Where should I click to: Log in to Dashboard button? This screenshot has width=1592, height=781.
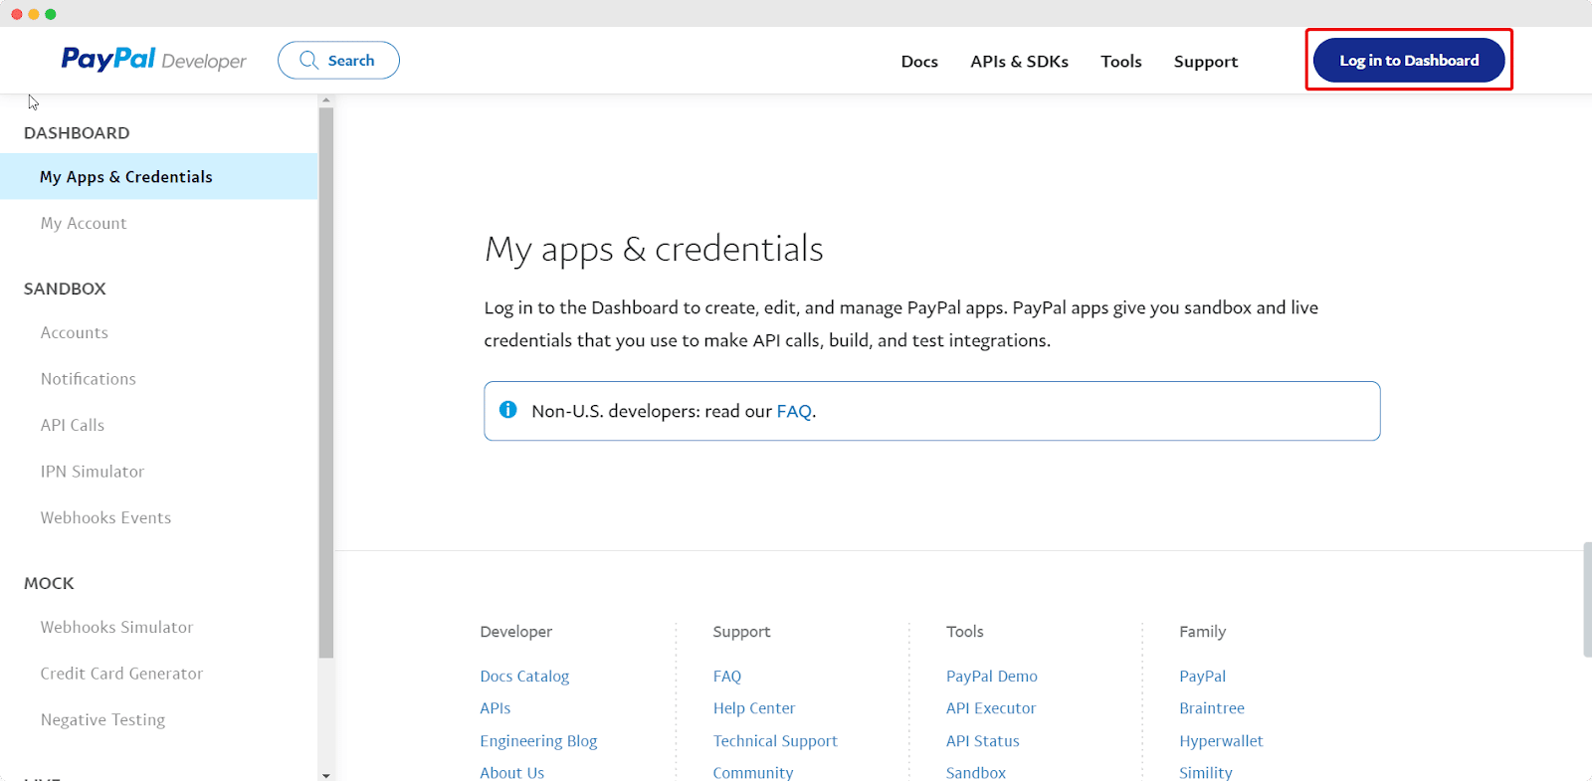1409,60
